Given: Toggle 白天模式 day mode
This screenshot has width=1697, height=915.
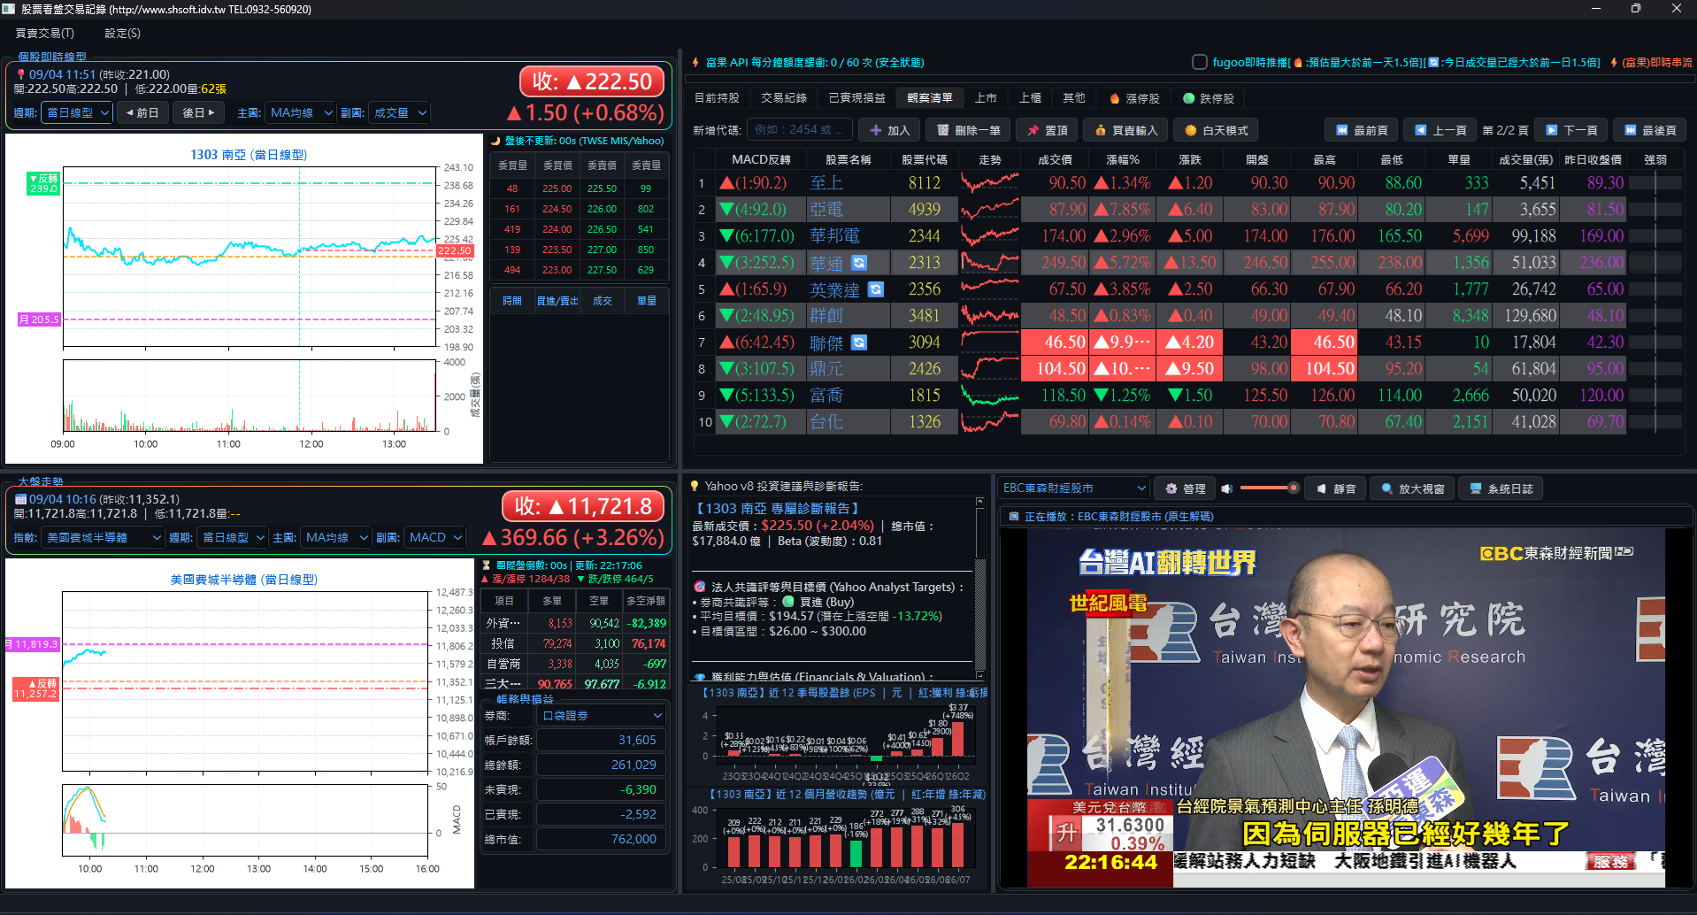Looking at the screenshot, I should pos(1216,130).
